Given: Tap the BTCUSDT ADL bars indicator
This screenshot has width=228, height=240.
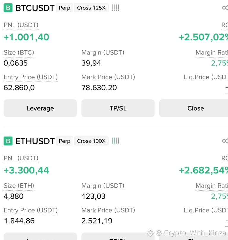Looking at the screenshot, I should pos(115,8).
